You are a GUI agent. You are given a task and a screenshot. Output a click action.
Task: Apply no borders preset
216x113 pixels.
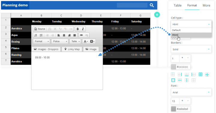(193, 80)
